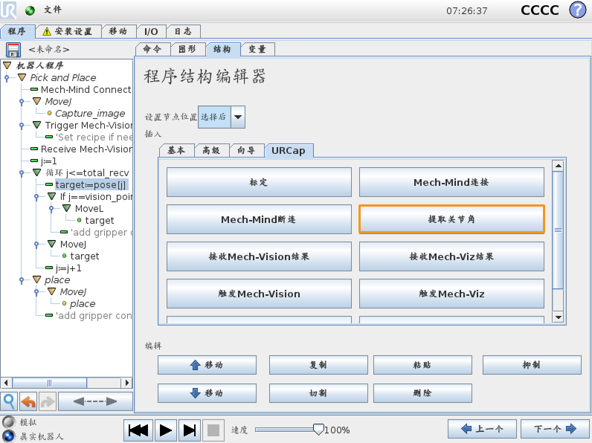Viewport: 592px width, 443px height.
Task: Toggle 抑制 suppress for the selected node
Action: (531, 365)
